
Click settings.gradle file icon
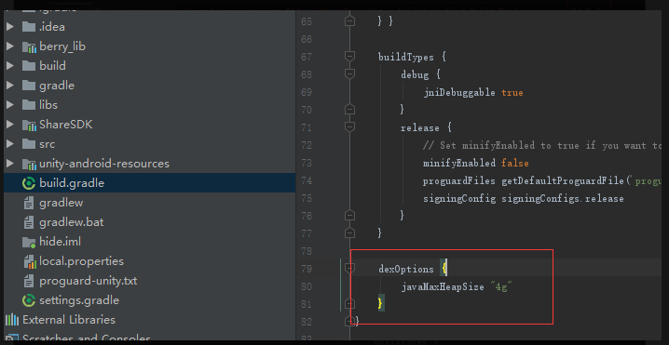coord(29,300)
